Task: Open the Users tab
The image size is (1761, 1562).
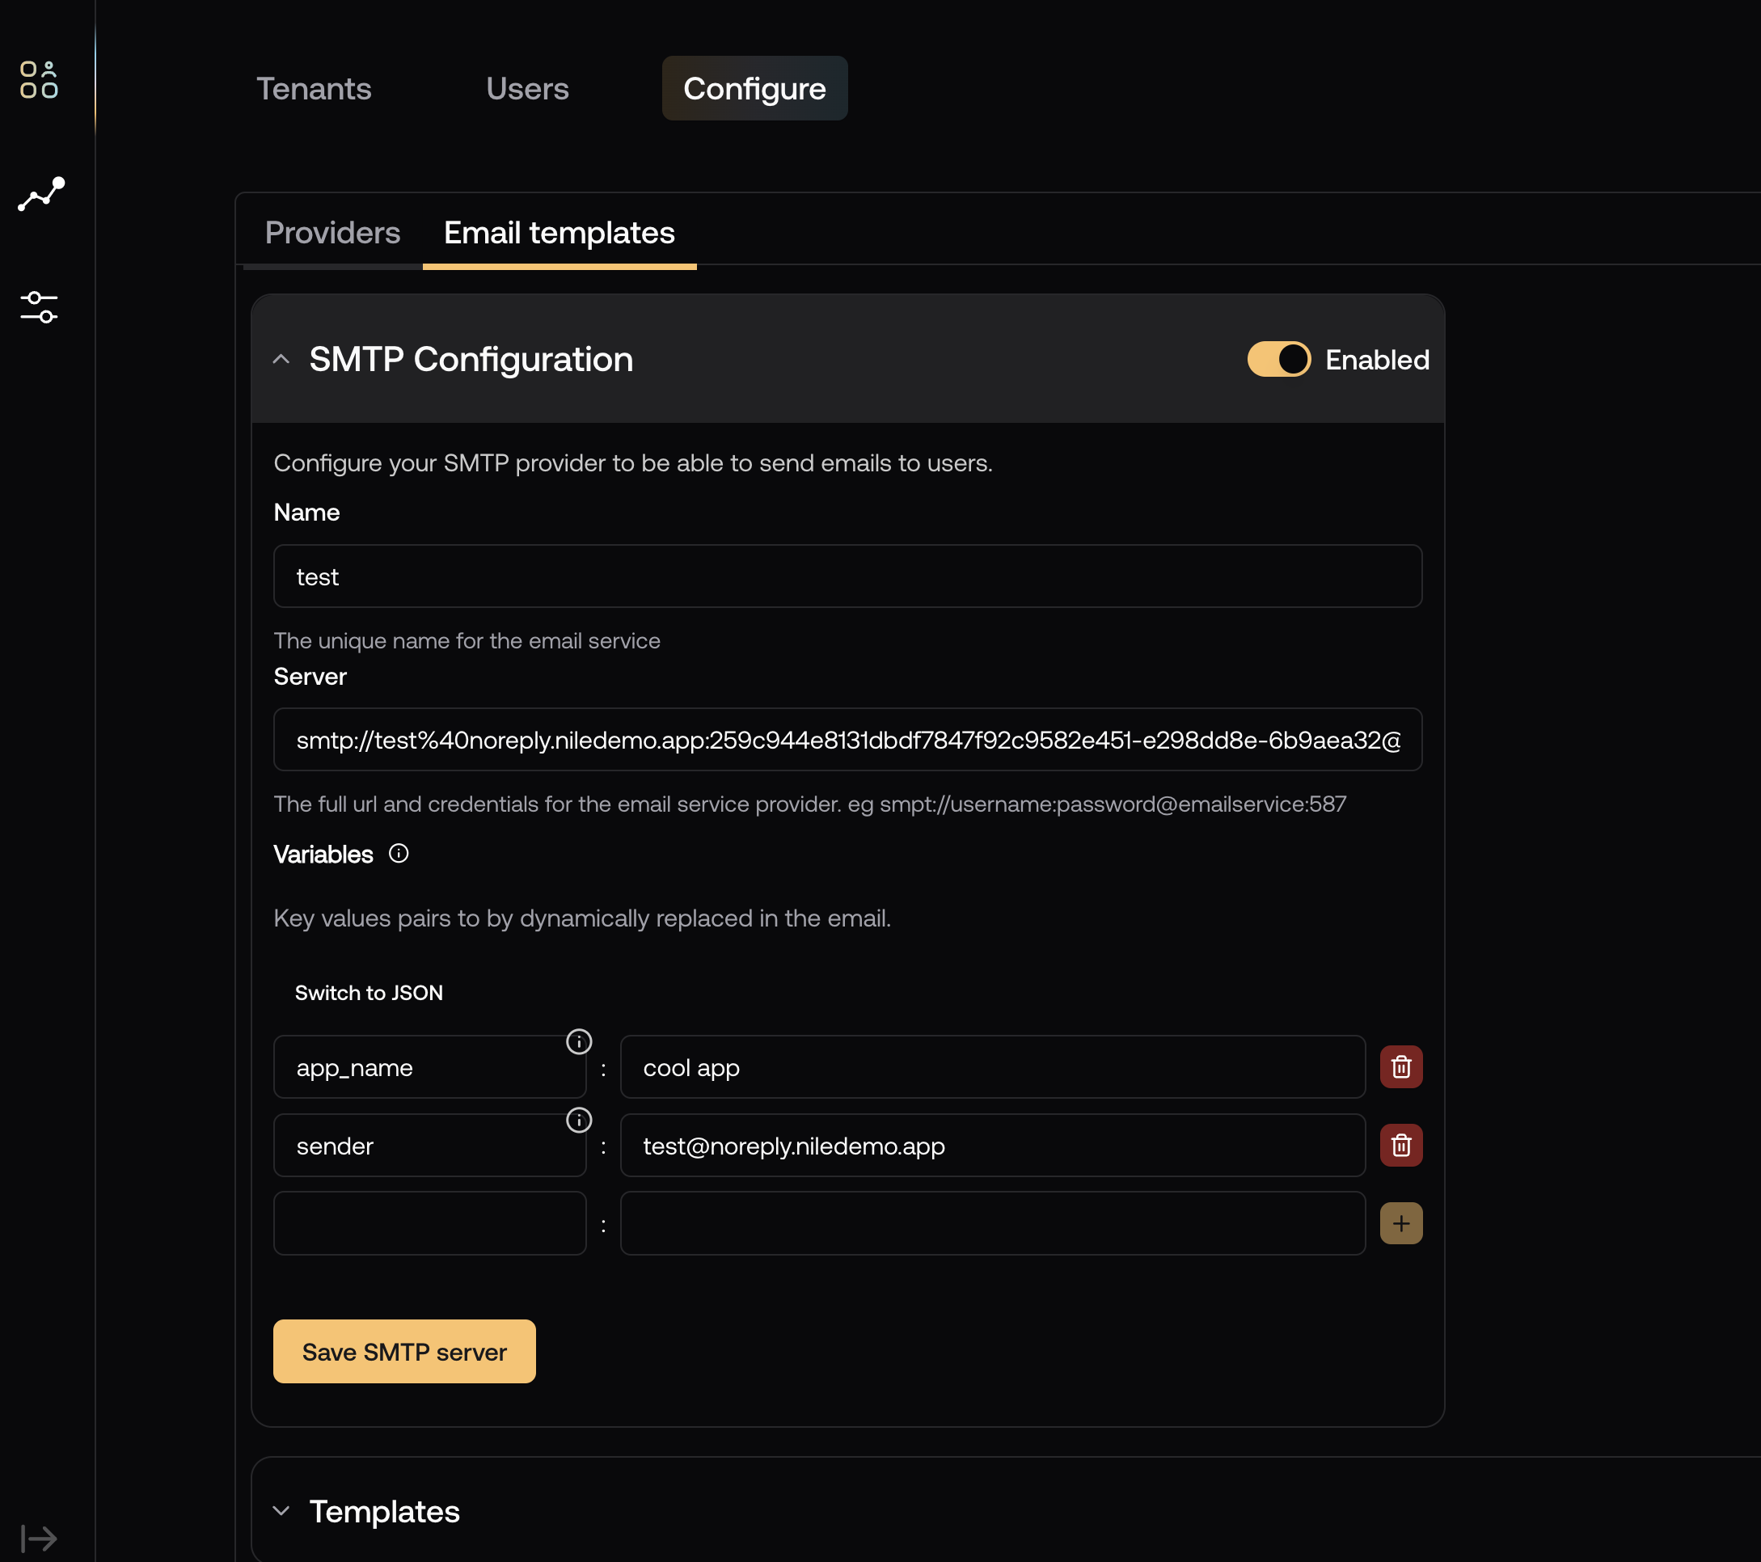Action: click(x=526, y=89)
